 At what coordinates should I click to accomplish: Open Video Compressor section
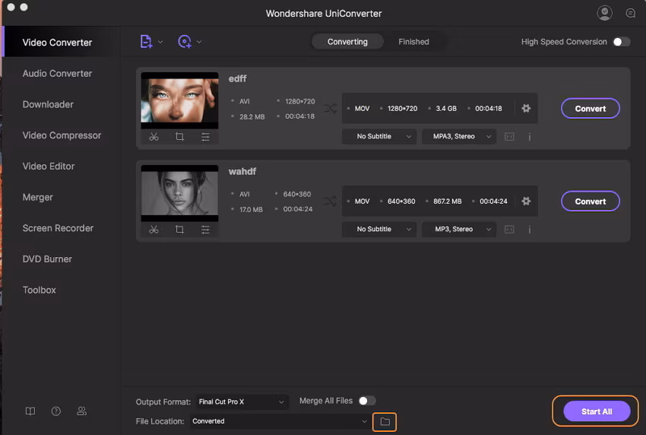click(62, 135)
